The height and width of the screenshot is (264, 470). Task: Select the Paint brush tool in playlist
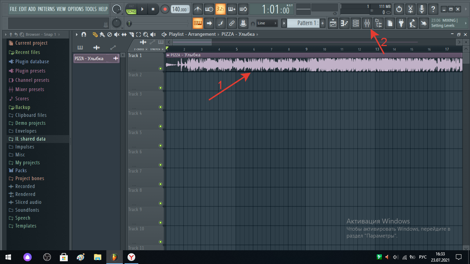(x=102, y=34)
